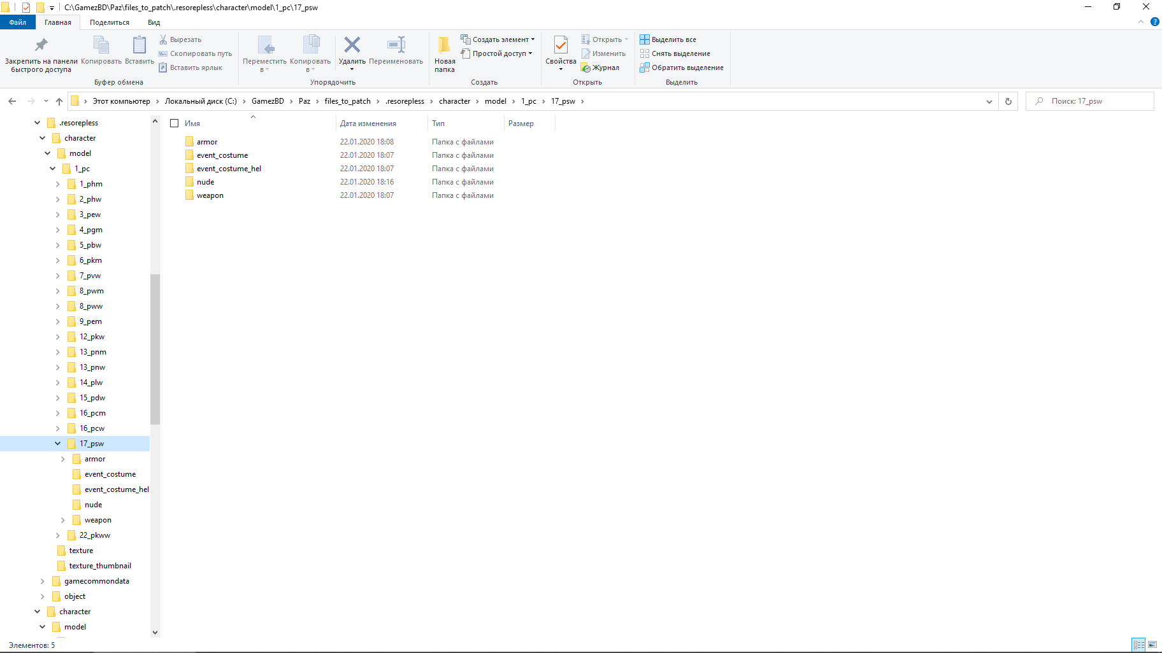Image resolution: width=1162 pixels, height=653 pixels.
Task: Click the navigation pane scrollbar down arrow
Action: [x=155, y=632]
